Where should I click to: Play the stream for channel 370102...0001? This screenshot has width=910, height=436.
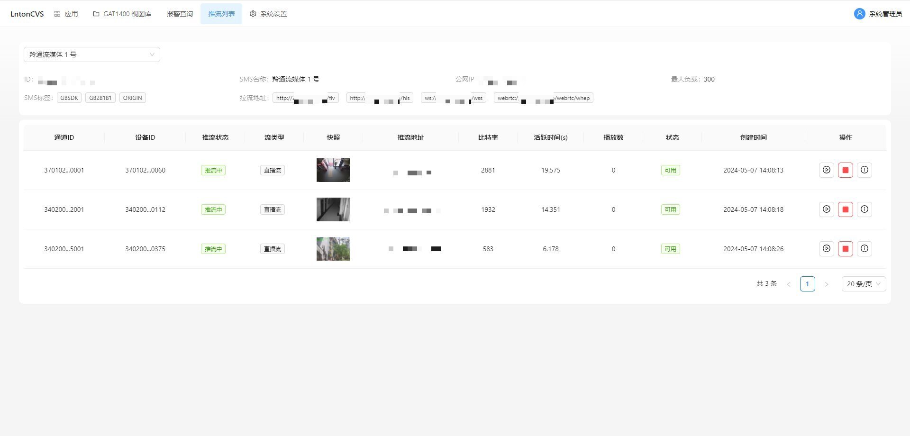tap(826, 170)
